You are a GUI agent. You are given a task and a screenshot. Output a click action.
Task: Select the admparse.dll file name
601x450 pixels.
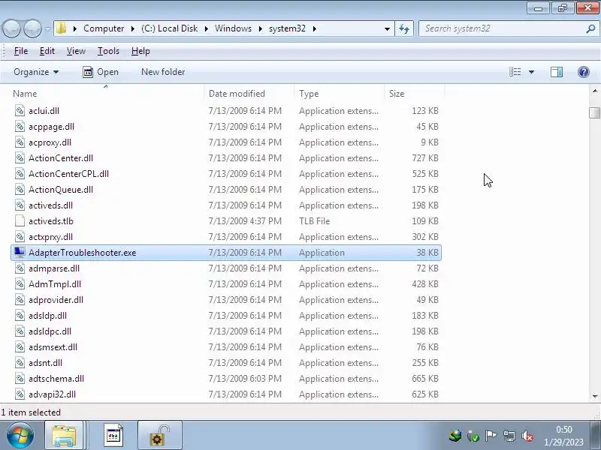(x=54, y=268)
